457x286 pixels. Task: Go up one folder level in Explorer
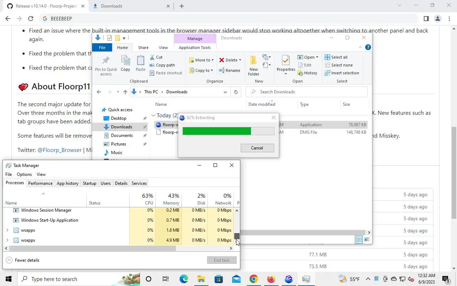125,92
